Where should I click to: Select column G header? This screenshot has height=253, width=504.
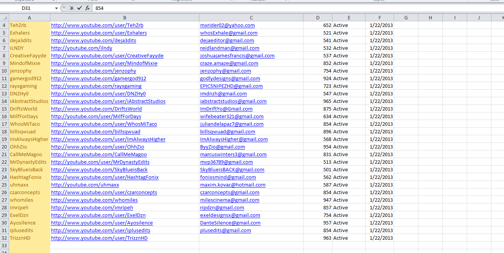pos(406,17)
